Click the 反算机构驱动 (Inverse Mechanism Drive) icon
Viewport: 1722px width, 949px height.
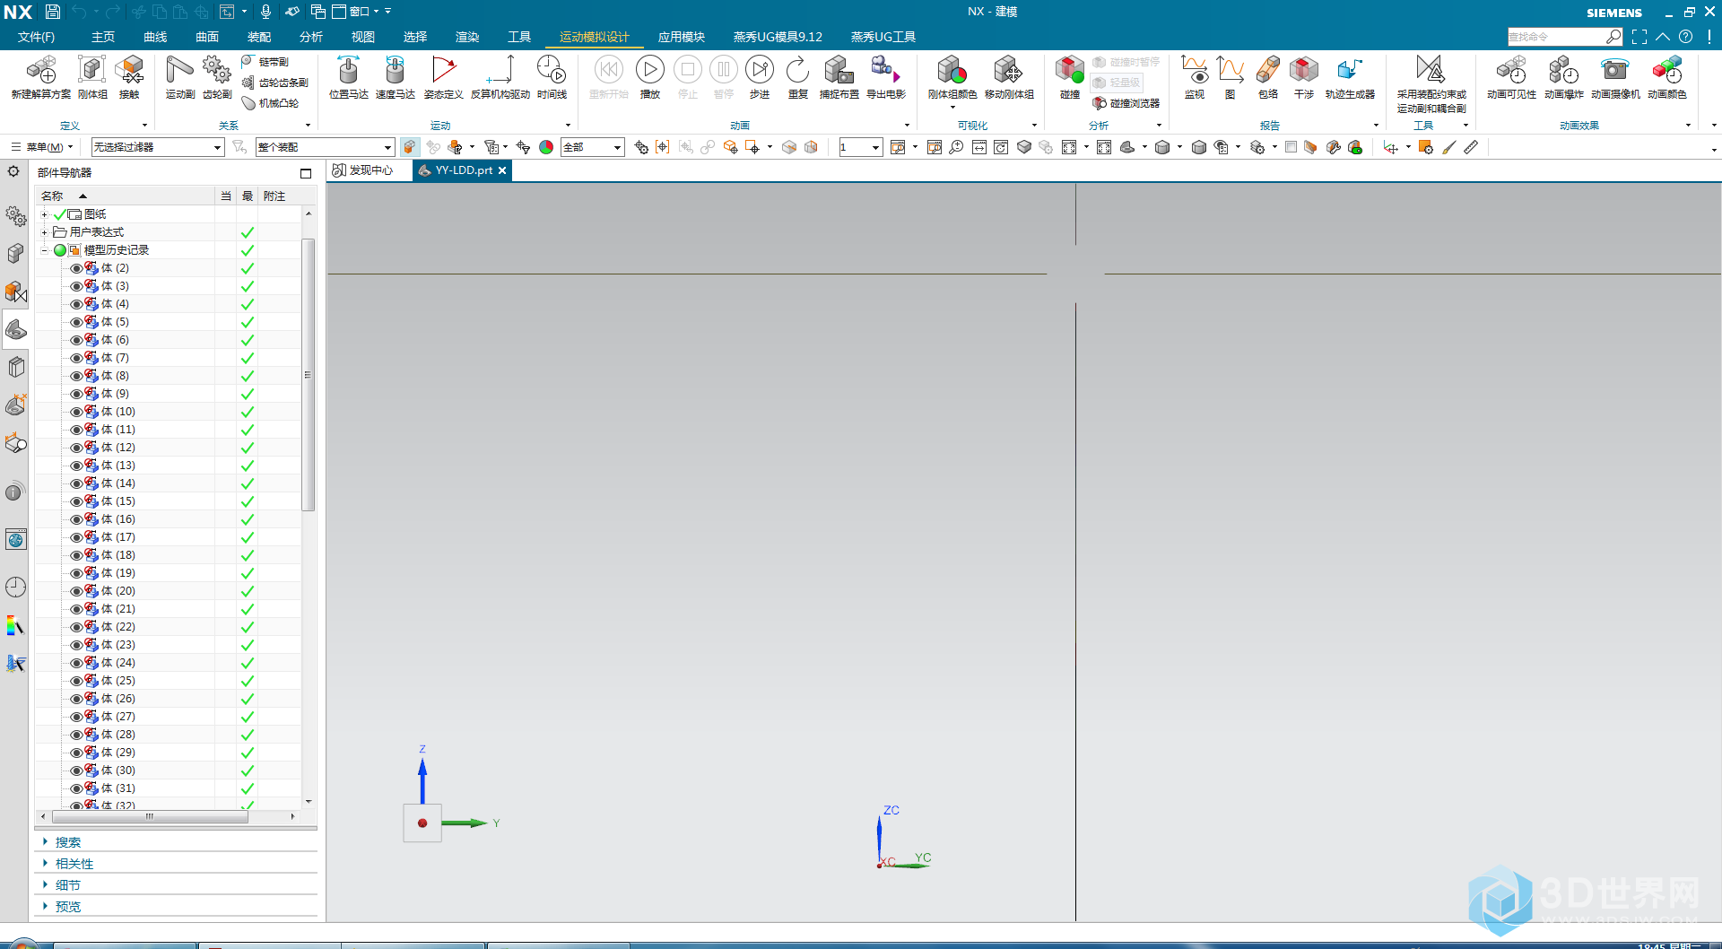coord(500,76)
